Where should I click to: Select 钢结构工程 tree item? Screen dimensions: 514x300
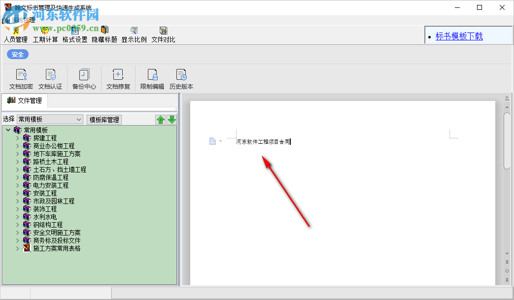pyautogui.click(x=48, y=225)
